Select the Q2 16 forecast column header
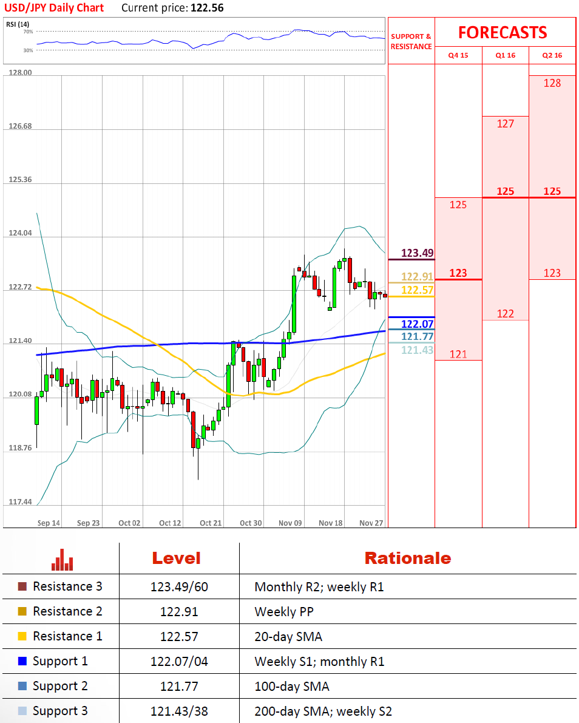 tap(552, 55)
